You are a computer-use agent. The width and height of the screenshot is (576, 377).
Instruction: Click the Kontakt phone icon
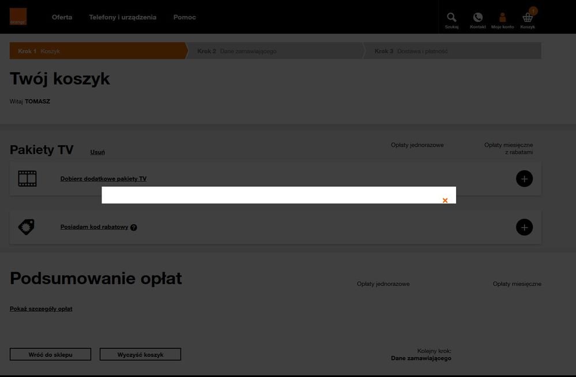tap(477, 18)
